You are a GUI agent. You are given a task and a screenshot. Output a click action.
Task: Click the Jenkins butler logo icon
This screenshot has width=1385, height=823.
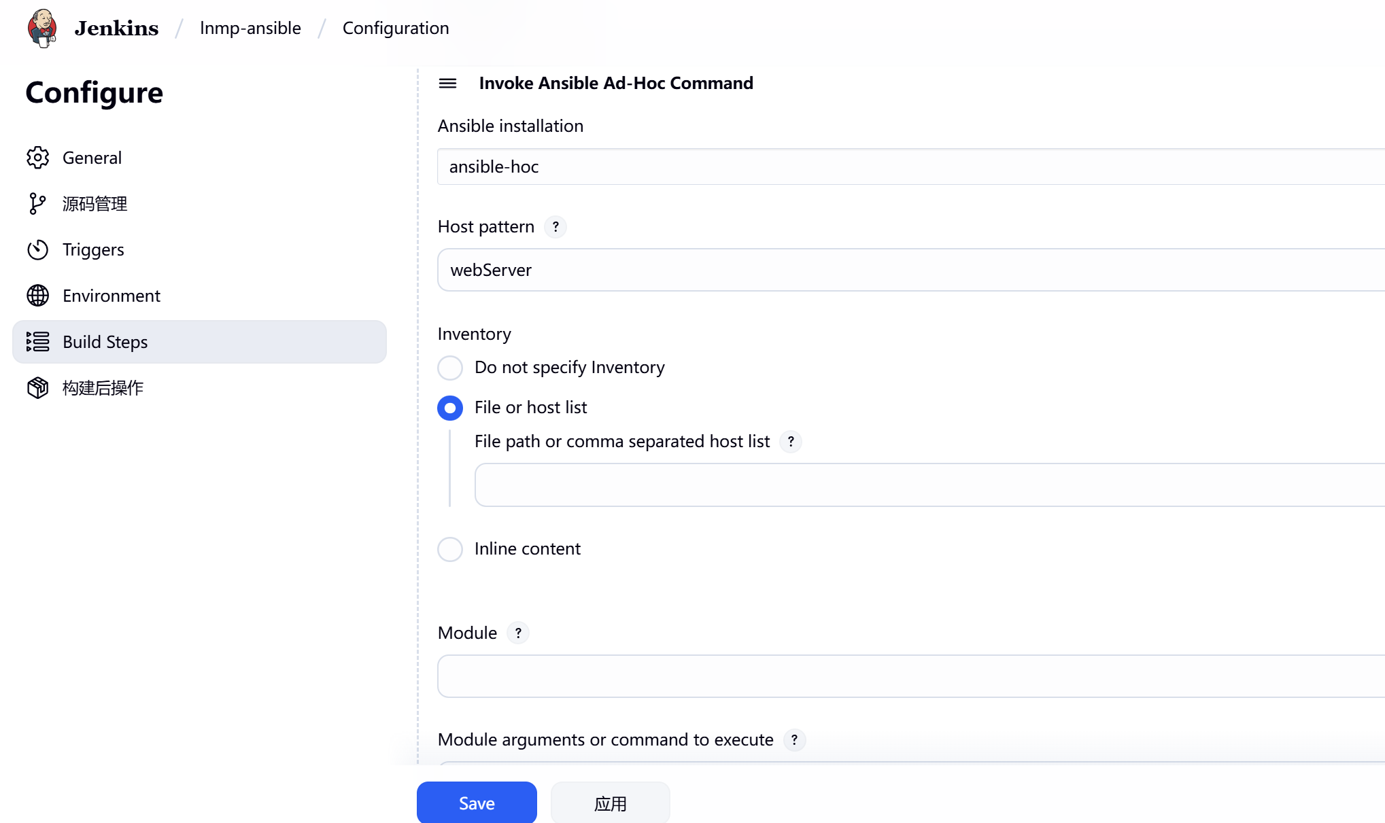pyautogui.click(x=42, y=28)
